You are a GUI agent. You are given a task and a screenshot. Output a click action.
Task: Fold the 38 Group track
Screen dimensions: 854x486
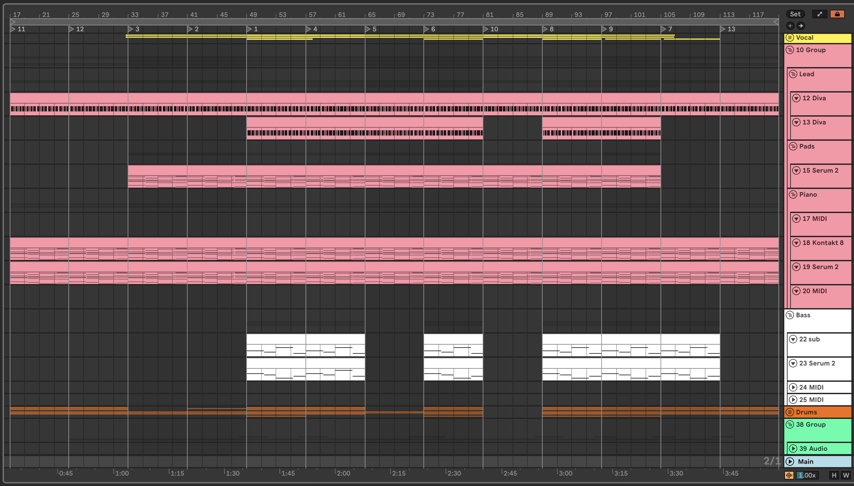click(790, 424)
